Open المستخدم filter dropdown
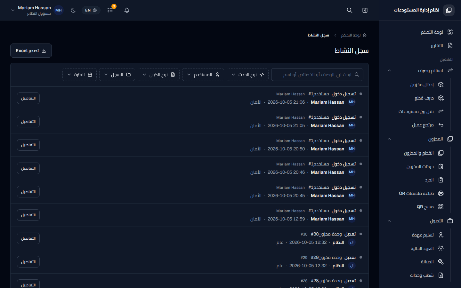Image resolution: width=461 pixels, height=288 pixels. coord(203,75)
